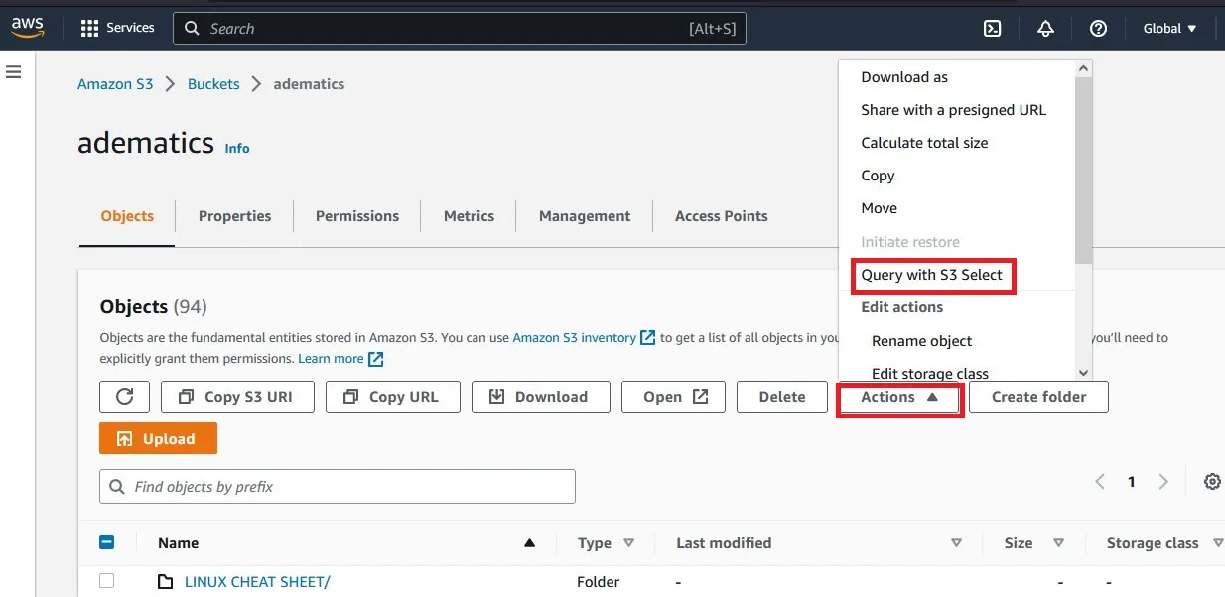Choose Query with S3 Select
This screenshot has width=1225, height=597.
[932, 275]
